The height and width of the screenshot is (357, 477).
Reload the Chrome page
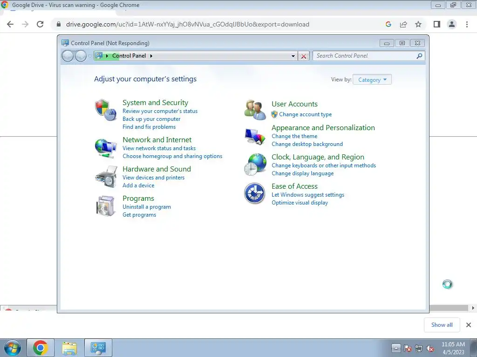click(40, 24)
